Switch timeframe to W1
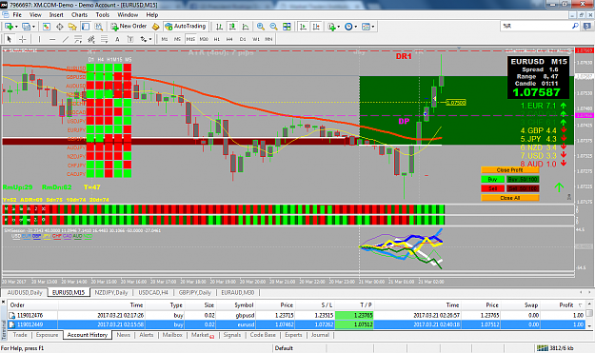 [x=256, y=39]
